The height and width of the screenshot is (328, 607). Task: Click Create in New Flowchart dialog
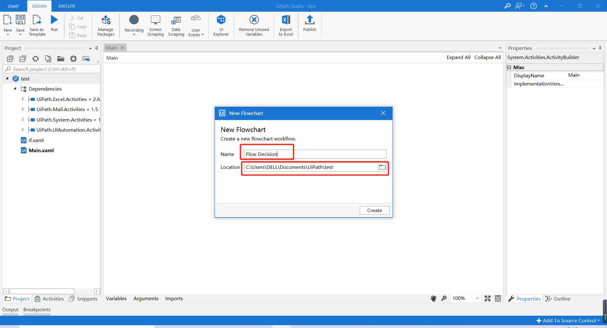click(374, 211)
